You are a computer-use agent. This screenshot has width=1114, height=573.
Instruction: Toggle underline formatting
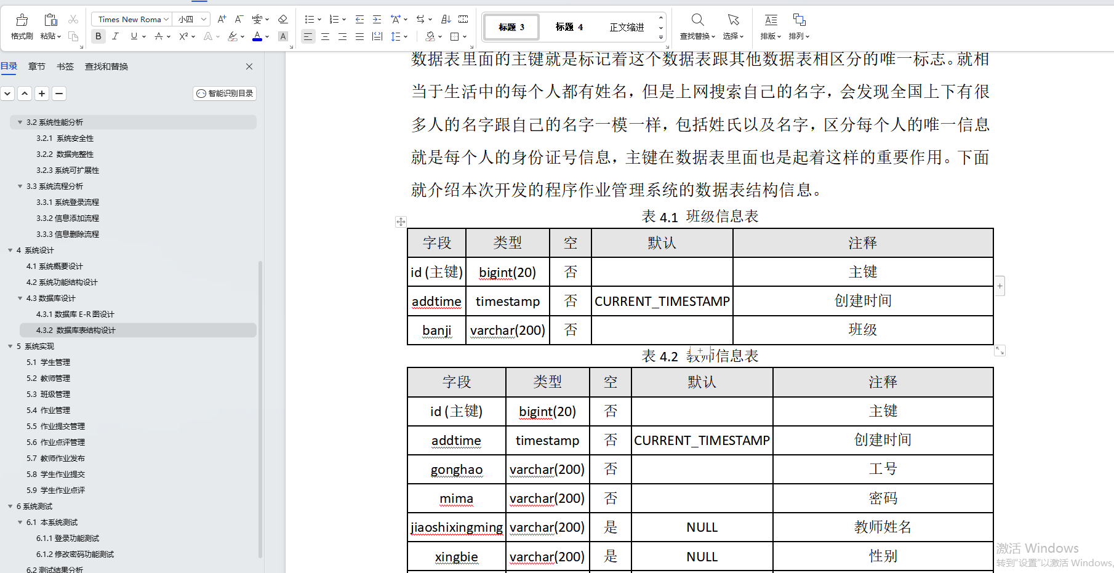click(133, 36)
